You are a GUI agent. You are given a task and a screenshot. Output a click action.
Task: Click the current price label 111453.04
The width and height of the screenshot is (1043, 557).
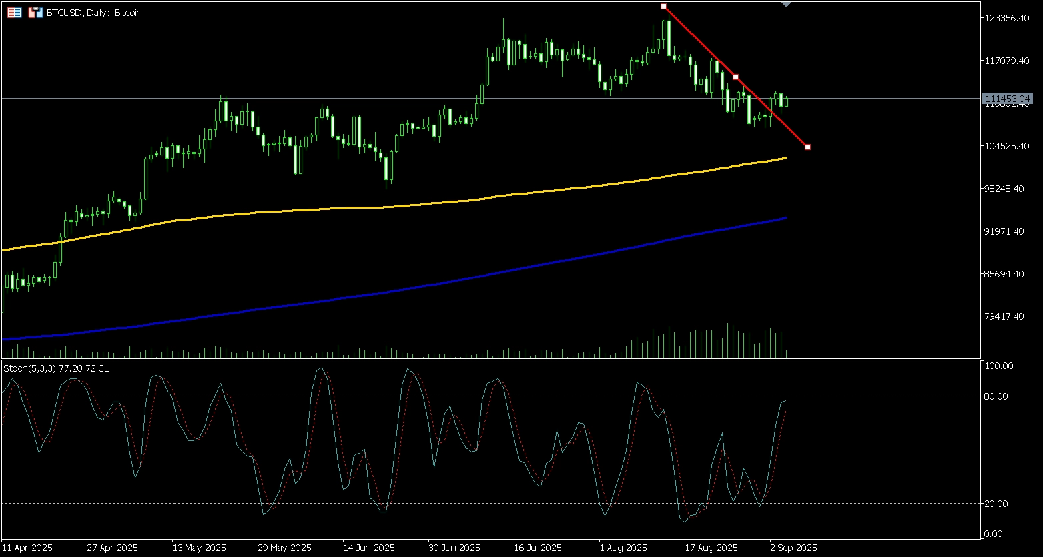[1008, 99]
